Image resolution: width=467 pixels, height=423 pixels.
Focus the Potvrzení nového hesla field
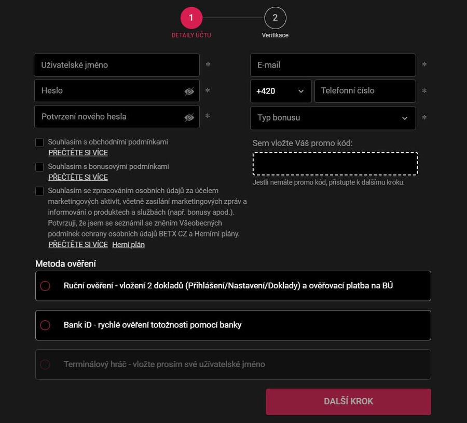point(117,116)
